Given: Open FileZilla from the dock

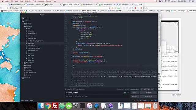Looking at the screenshot, I should click(55, 106).
